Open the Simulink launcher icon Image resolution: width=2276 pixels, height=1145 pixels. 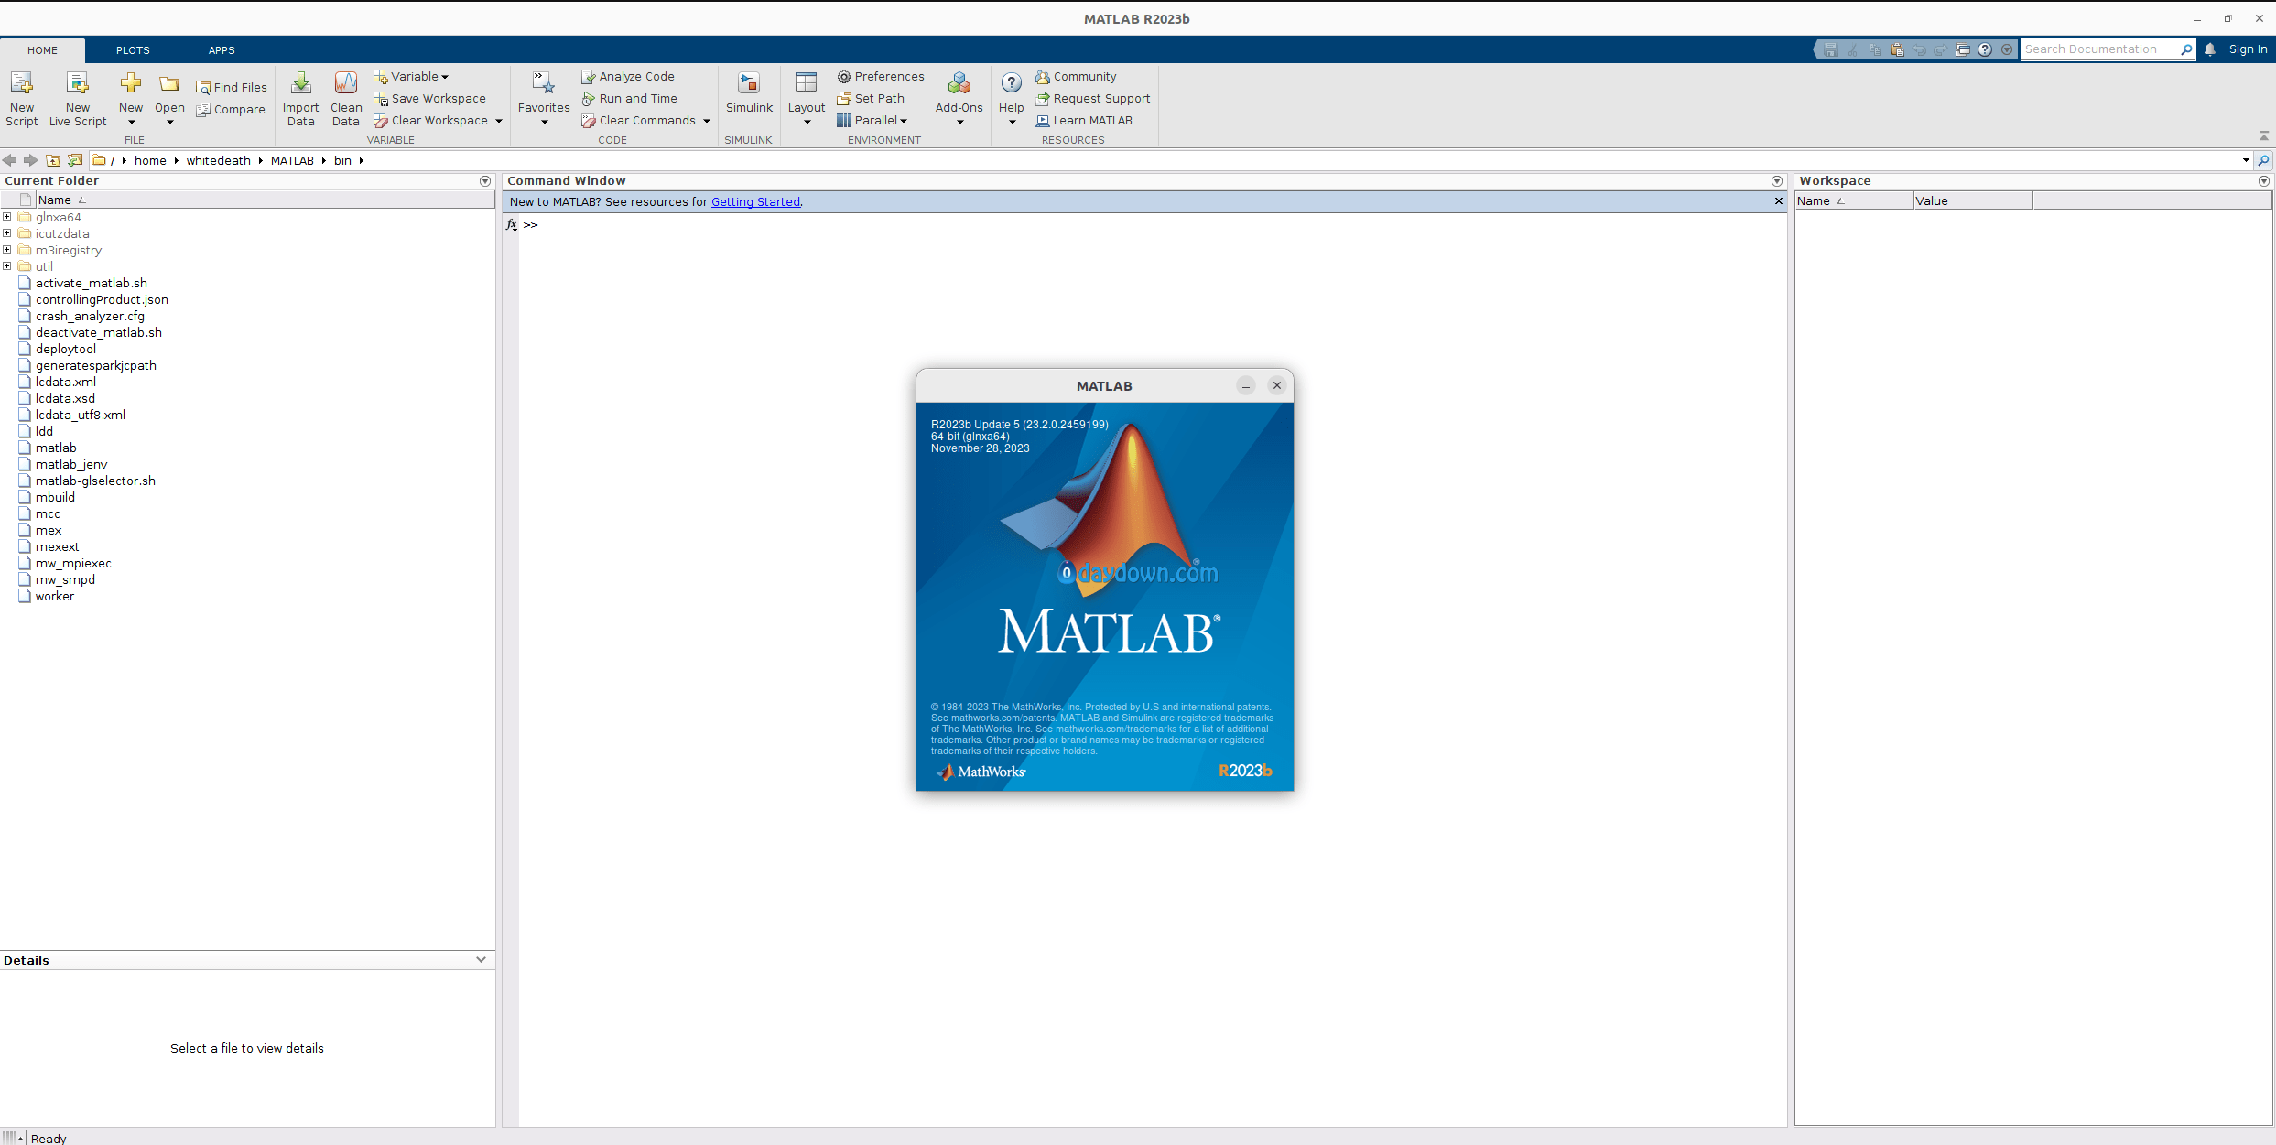749,84
